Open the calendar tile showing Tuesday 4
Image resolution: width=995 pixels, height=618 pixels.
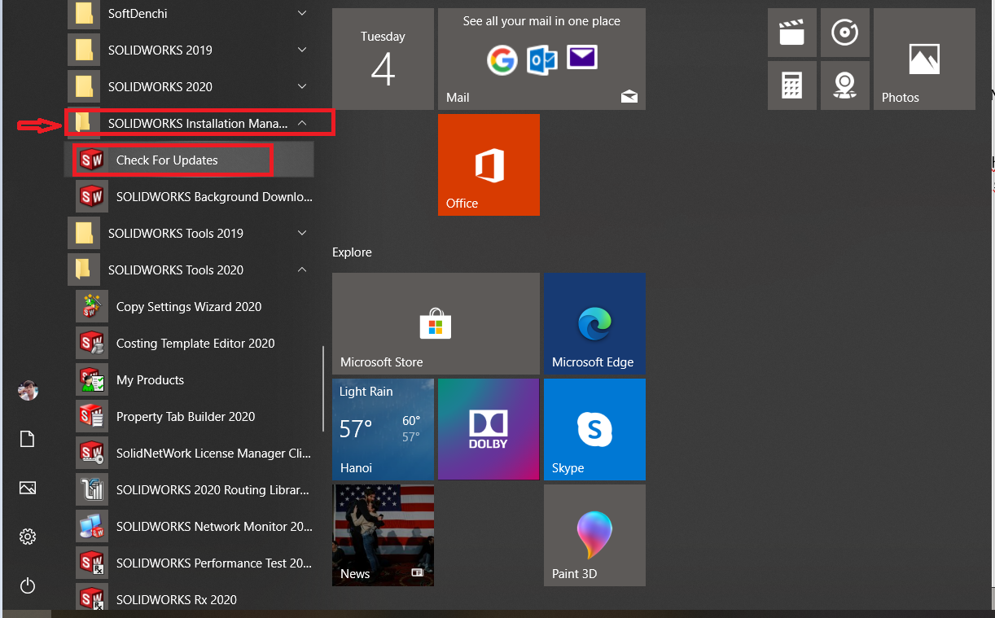tap(383, 59)
